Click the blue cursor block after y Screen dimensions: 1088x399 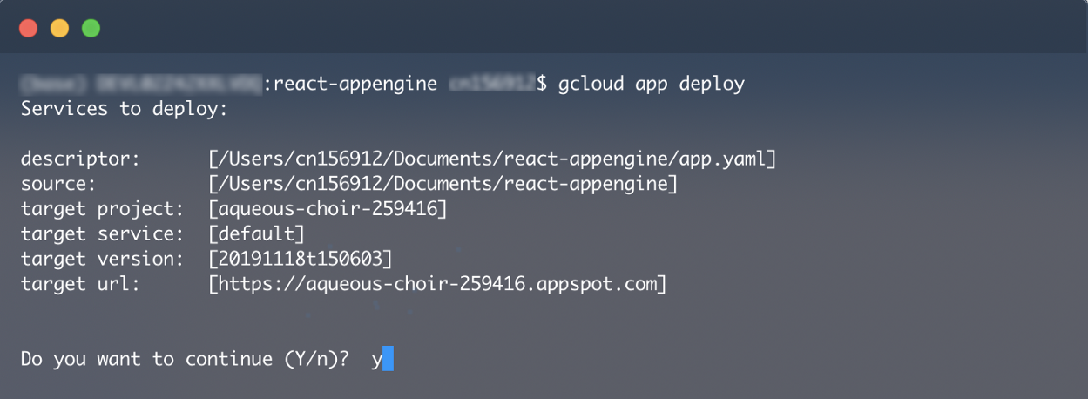click(388, 359)
